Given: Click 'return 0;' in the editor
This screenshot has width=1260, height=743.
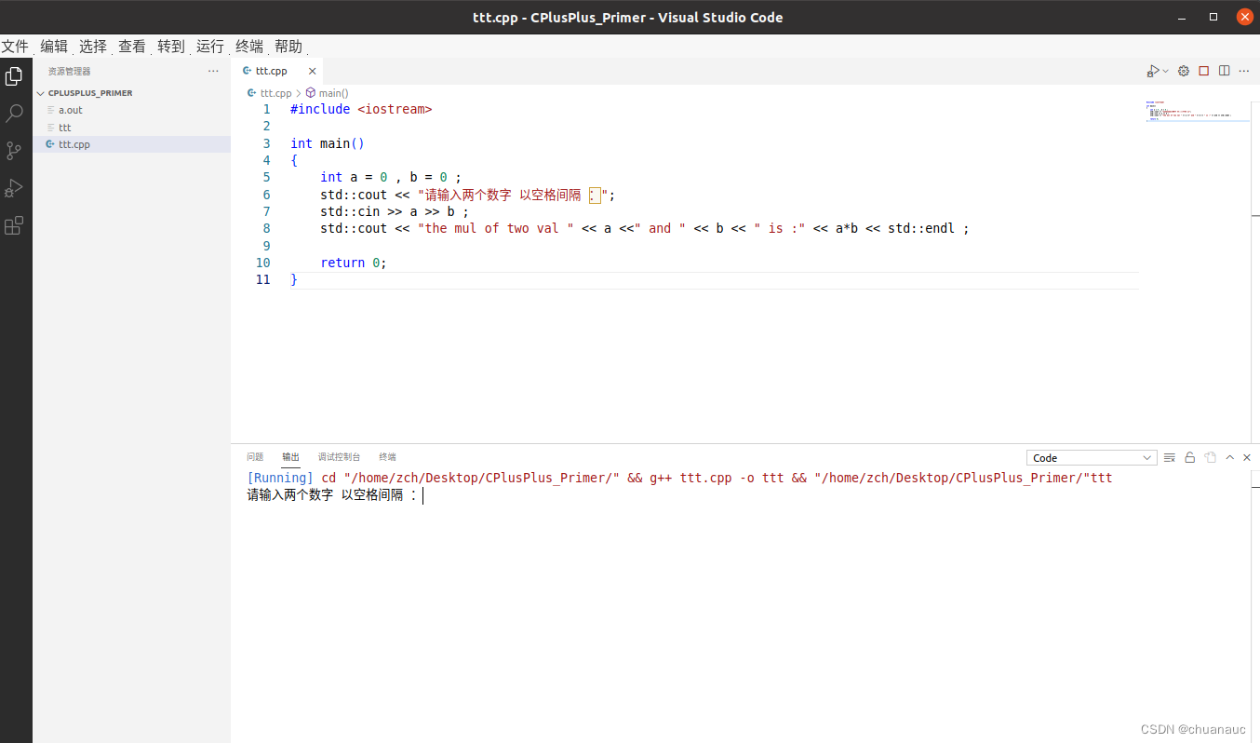Looking at the screenshot, I should coord(354,263).
